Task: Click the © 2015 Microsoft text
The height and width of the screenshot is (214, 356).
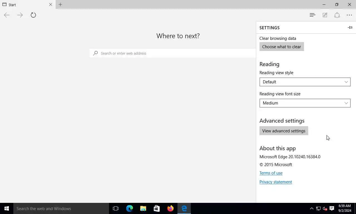Action: tap(276, 165)
